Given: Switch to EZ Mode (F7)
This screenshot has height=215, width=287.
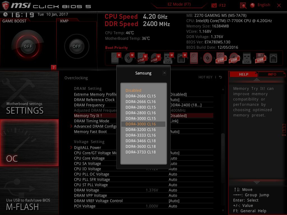Looking at the screenshot, I should 179,4.
